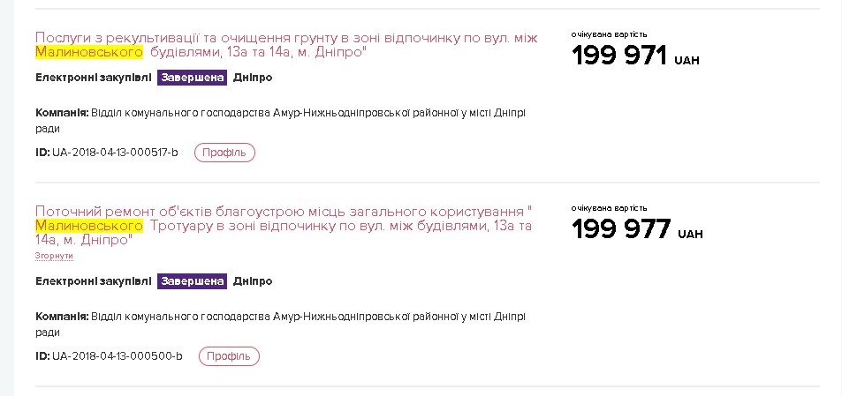
Task: Open the tender titled 'Поточний ремонт об'єктів благоустрою'
Action: pos(283,211)
